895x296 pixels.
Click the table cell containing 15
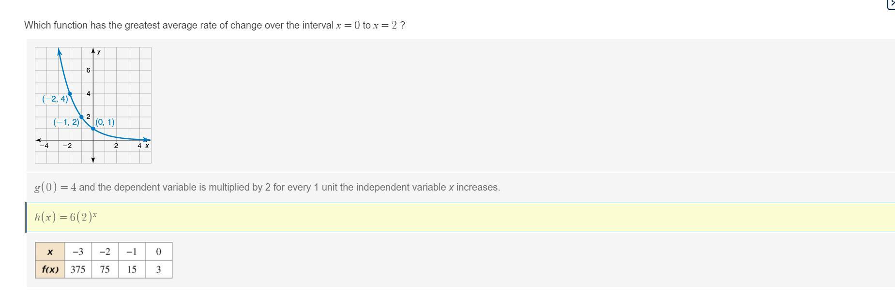pos(132,269)
